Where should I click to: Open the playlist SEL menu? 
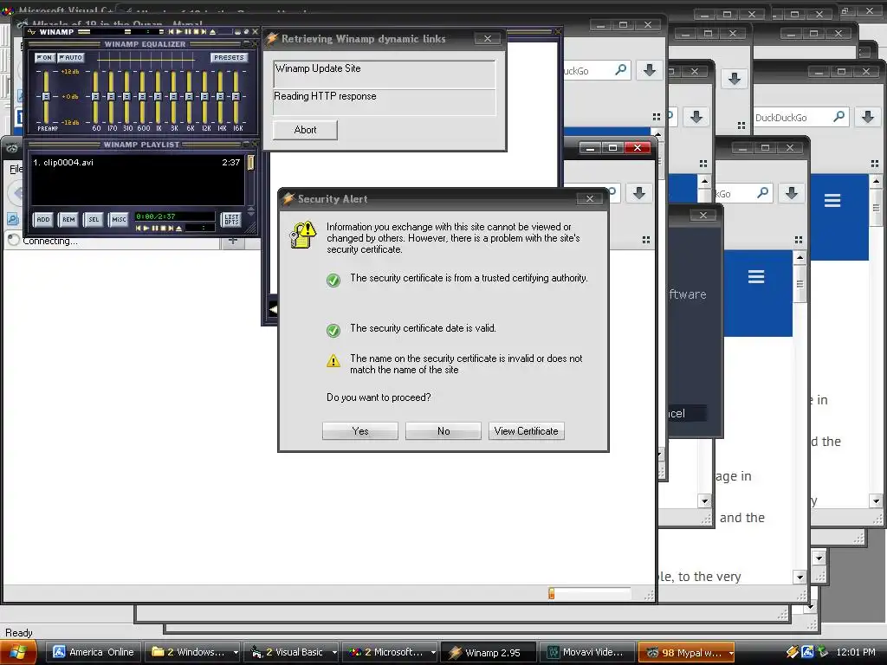click(94, 219)
